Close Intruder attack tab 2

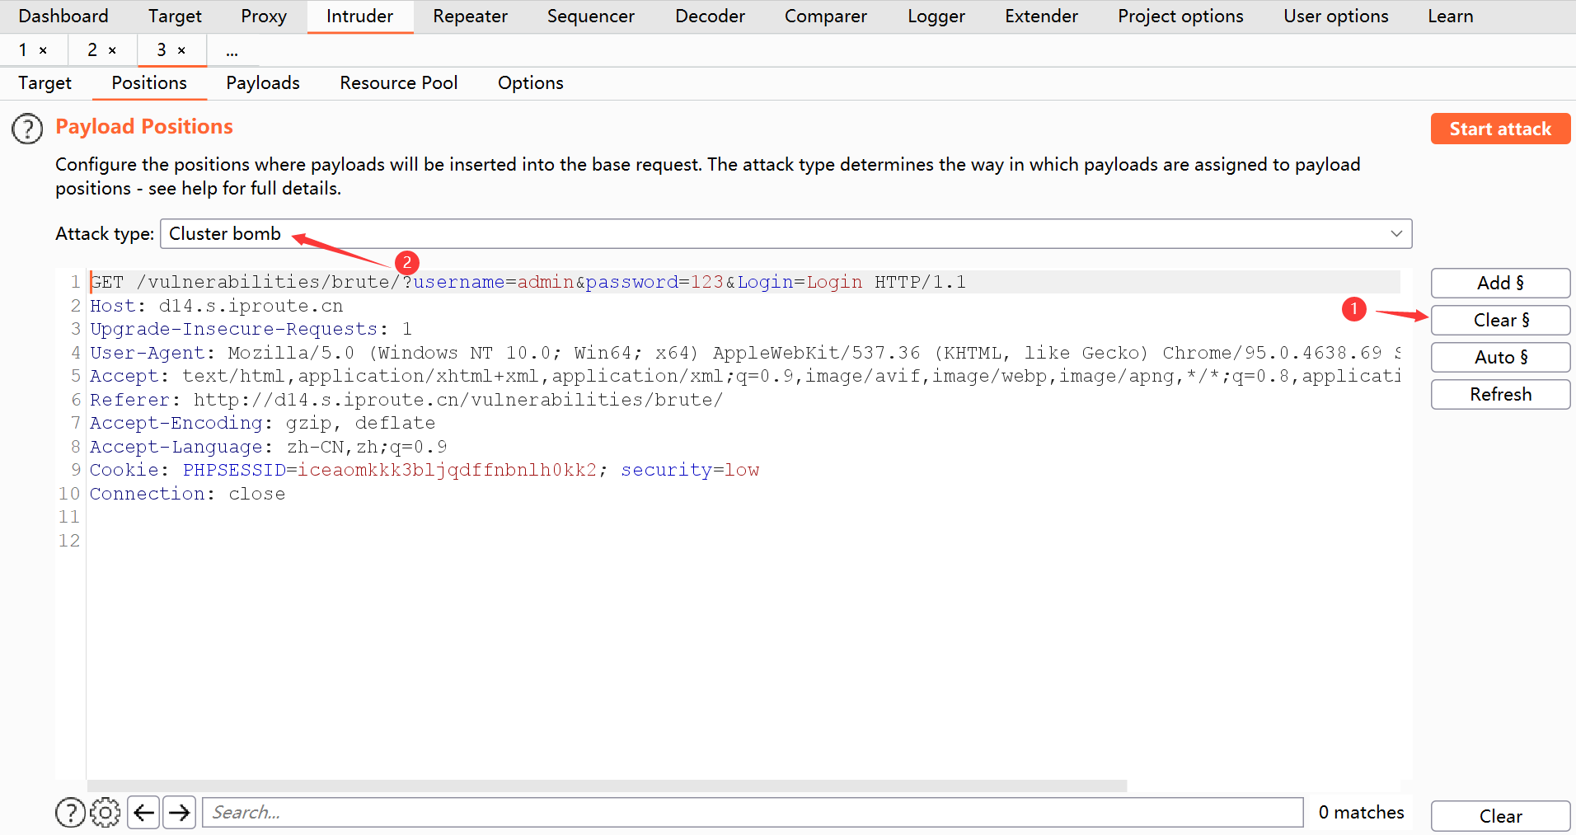tap(112, 51)
